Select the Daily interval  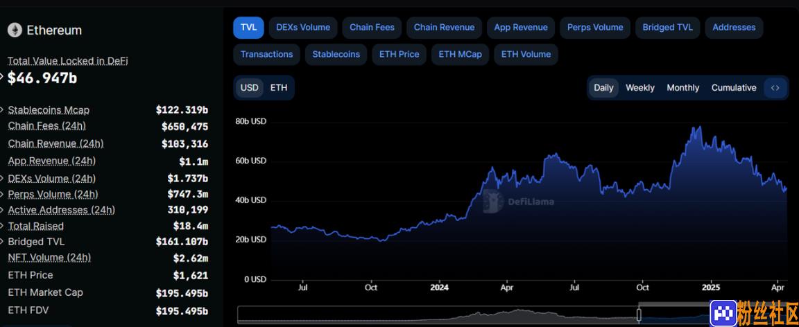[603, 87]
